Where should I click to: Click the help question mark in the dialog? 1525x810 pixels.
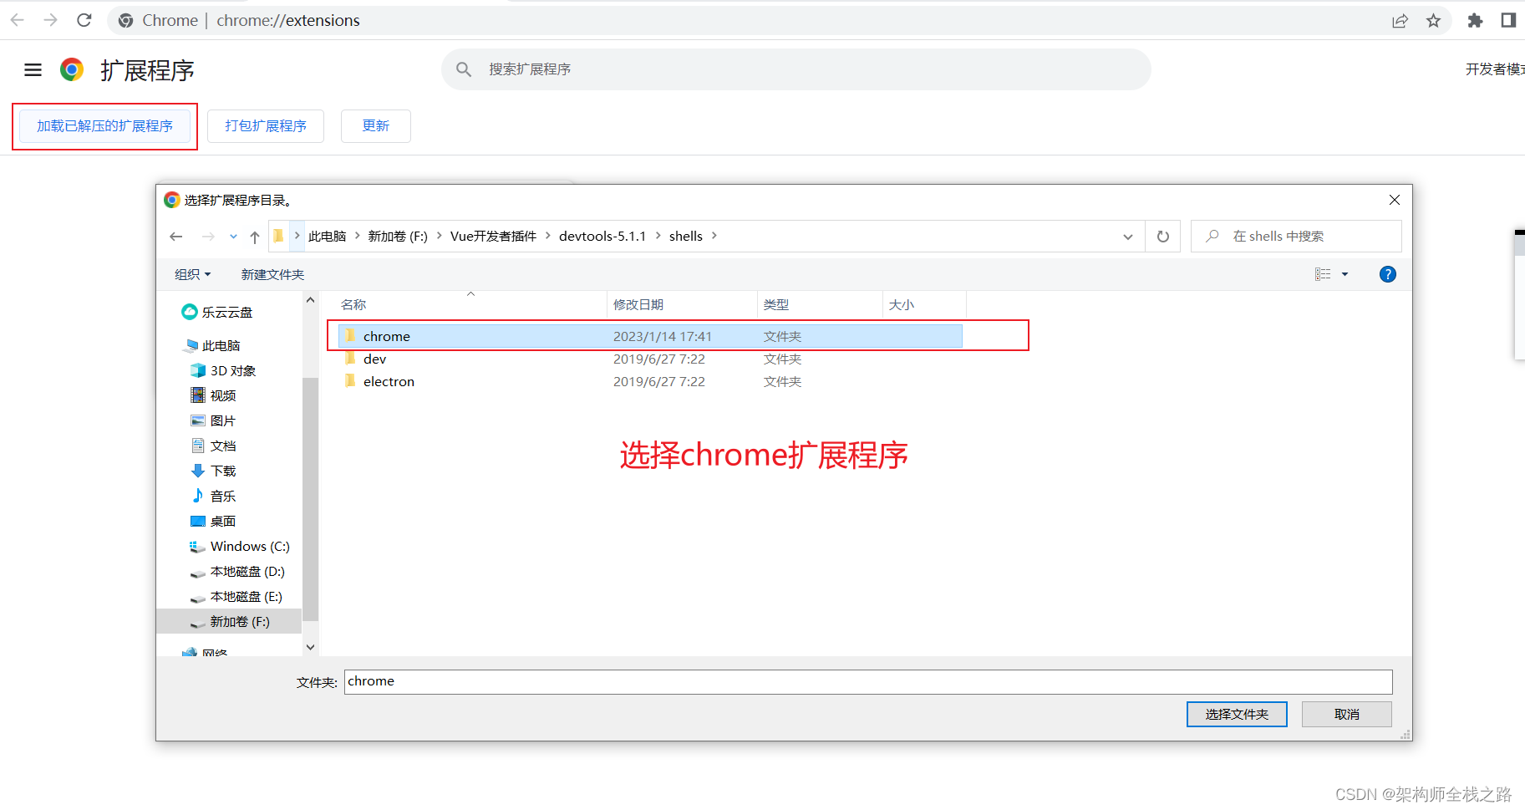(1387, 273)
